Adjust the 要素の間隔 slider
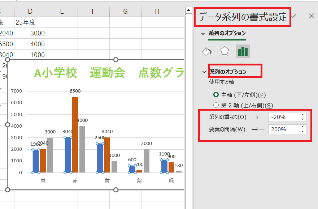The image size is (318, 209). [x=258, y=129]
